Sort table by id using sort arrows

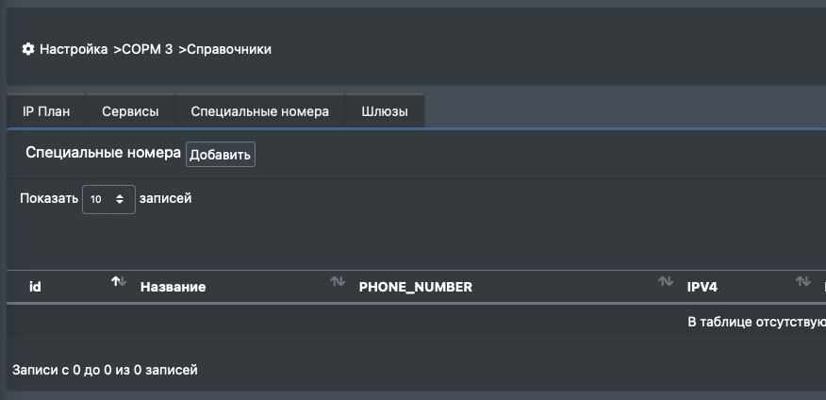[119, 282]
